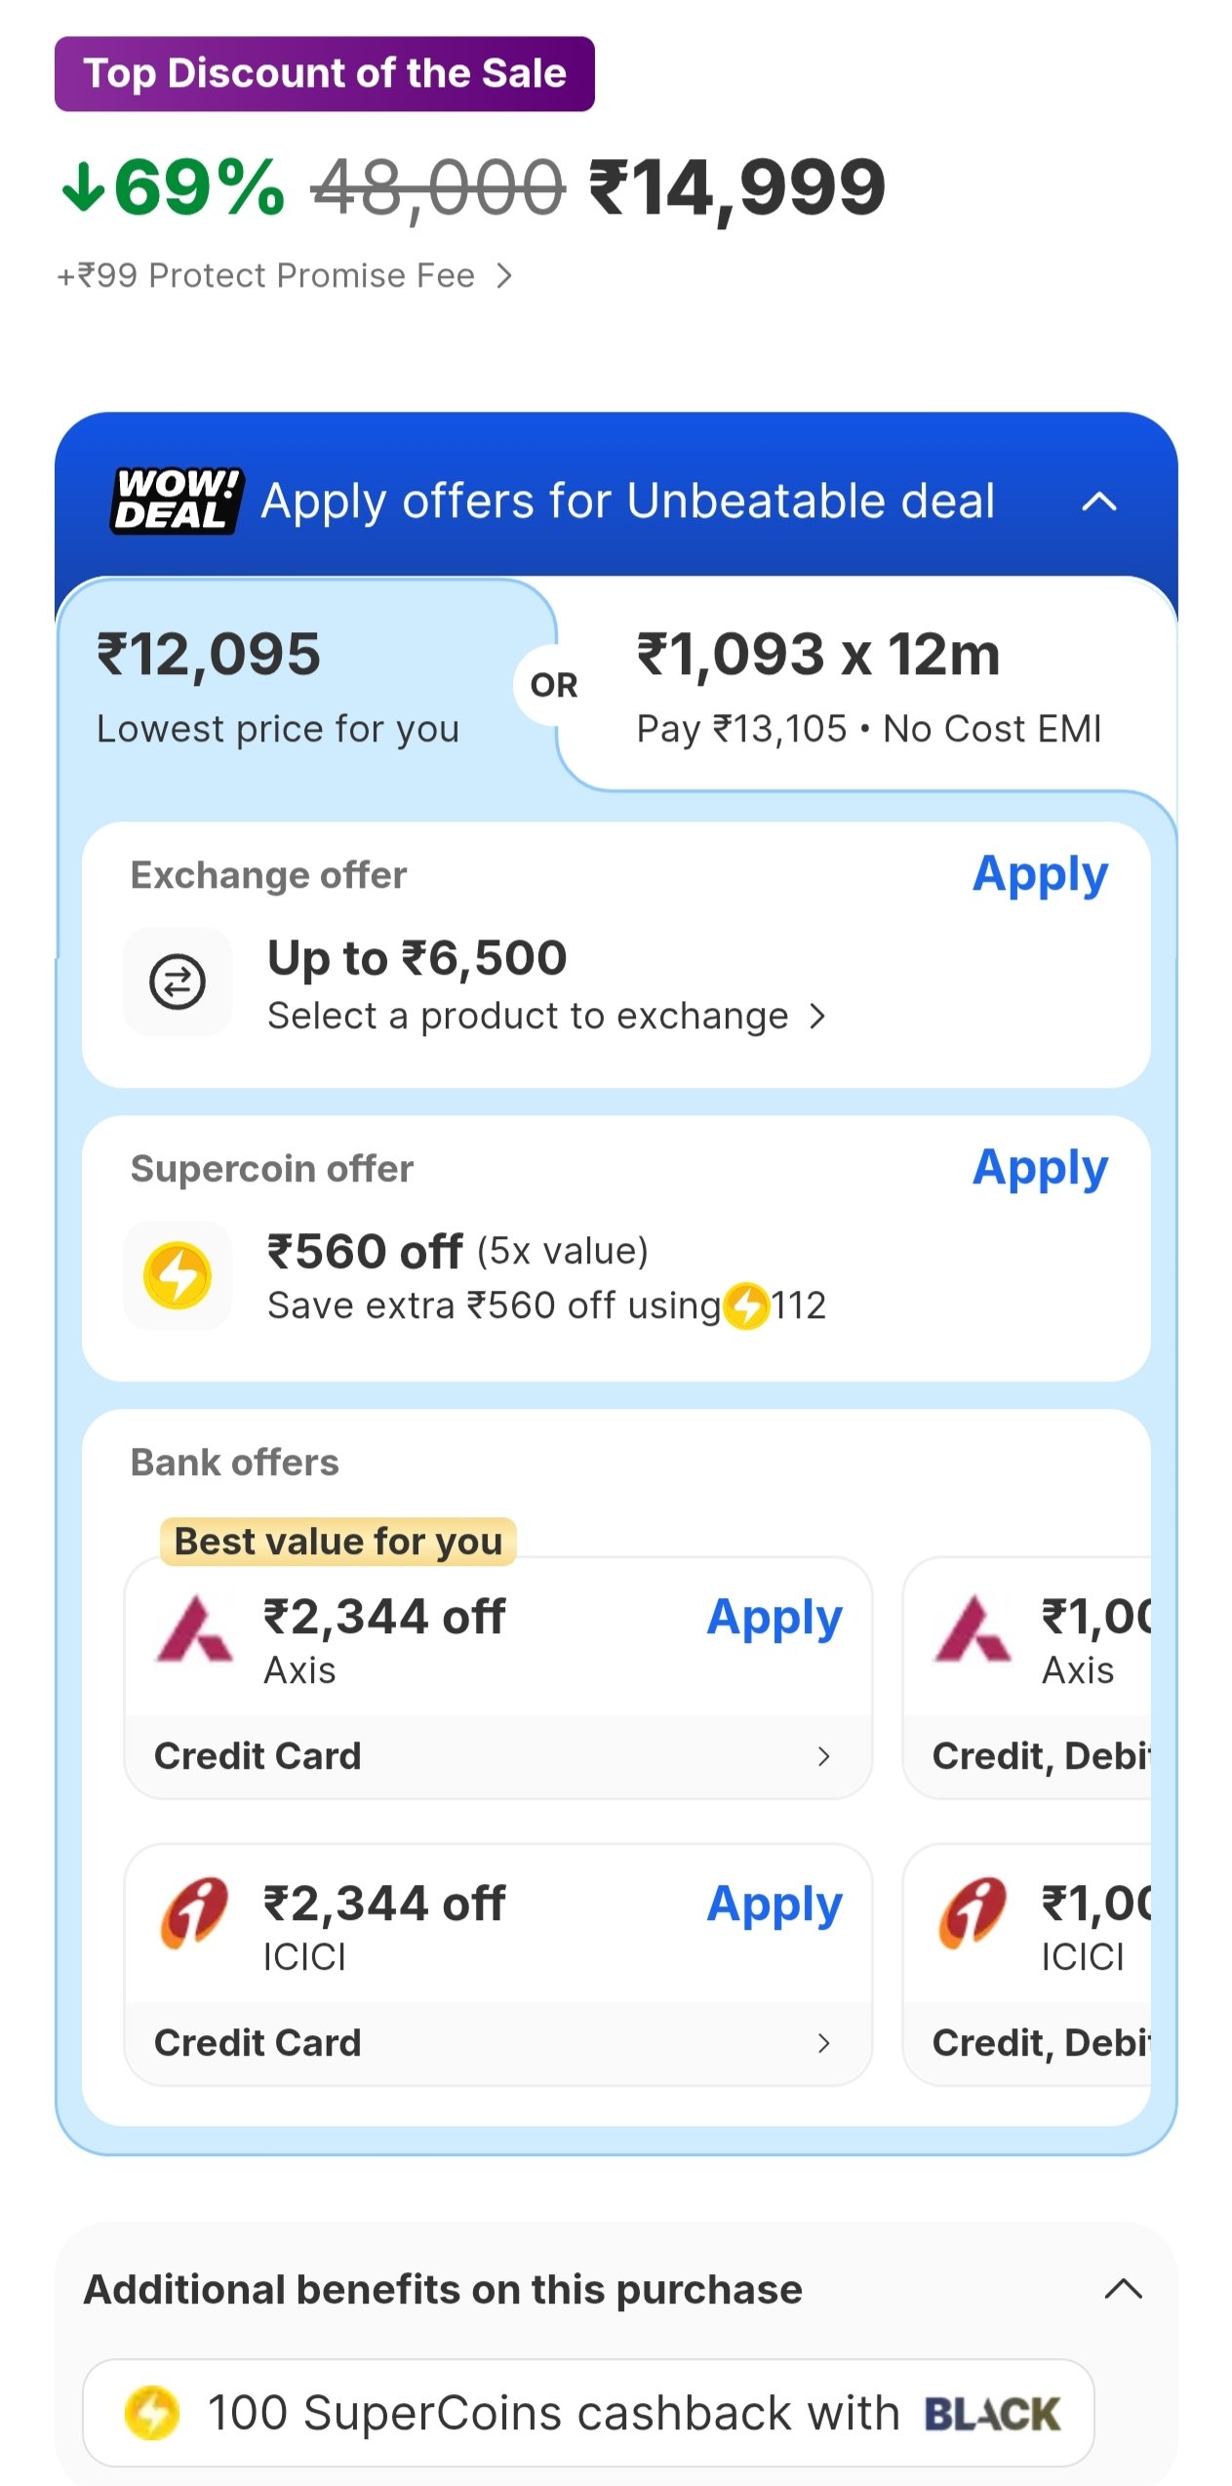Expand Axis Credit Card offer details chevron
1232x2486 pixels.
coord(824,1756)
